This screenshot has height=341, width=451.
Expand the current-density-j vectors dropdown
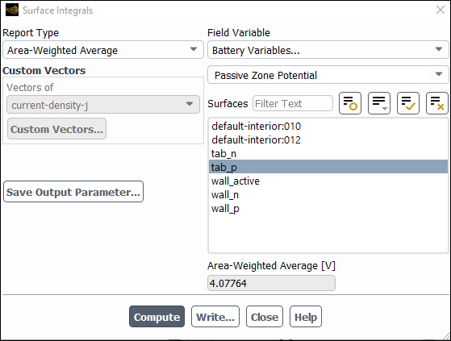coord(103,105)
